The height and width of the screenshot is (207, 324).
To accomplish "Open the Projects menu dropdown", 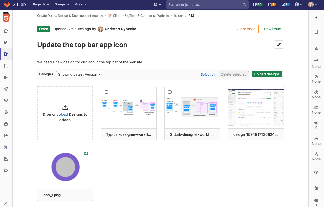I will [40, 4].
